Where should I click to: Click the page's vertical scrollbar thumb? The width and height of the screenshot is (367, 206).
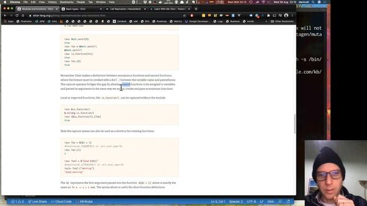(x=294, y=124)
